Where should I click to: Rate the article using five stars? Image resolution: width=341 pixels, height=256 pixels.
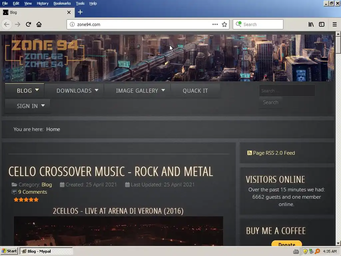(x=26, y=200)
